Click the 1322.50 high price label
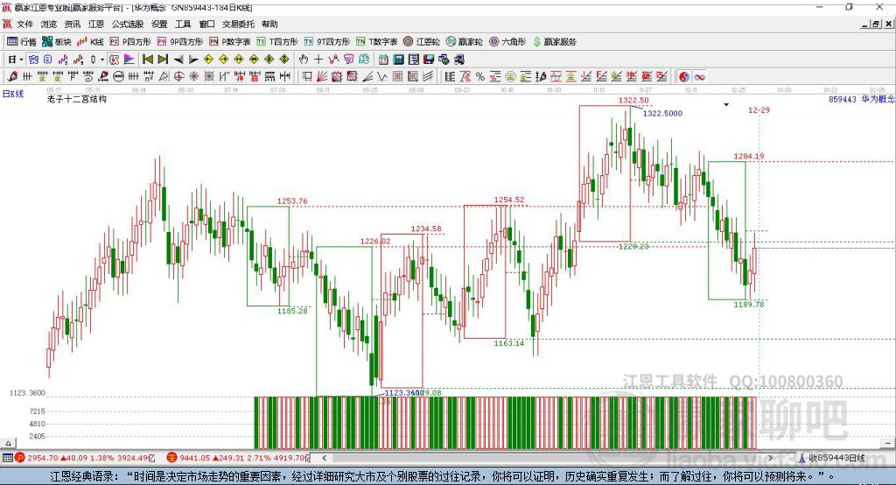Viewport: 896px width, 485px height. tap(633, 100)
